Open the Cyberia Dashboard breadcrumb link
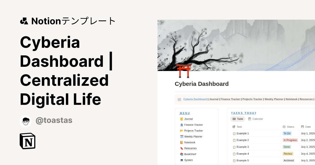Image resolution: width=315 pixels, height=165 pixels. [x=195, y=99]
